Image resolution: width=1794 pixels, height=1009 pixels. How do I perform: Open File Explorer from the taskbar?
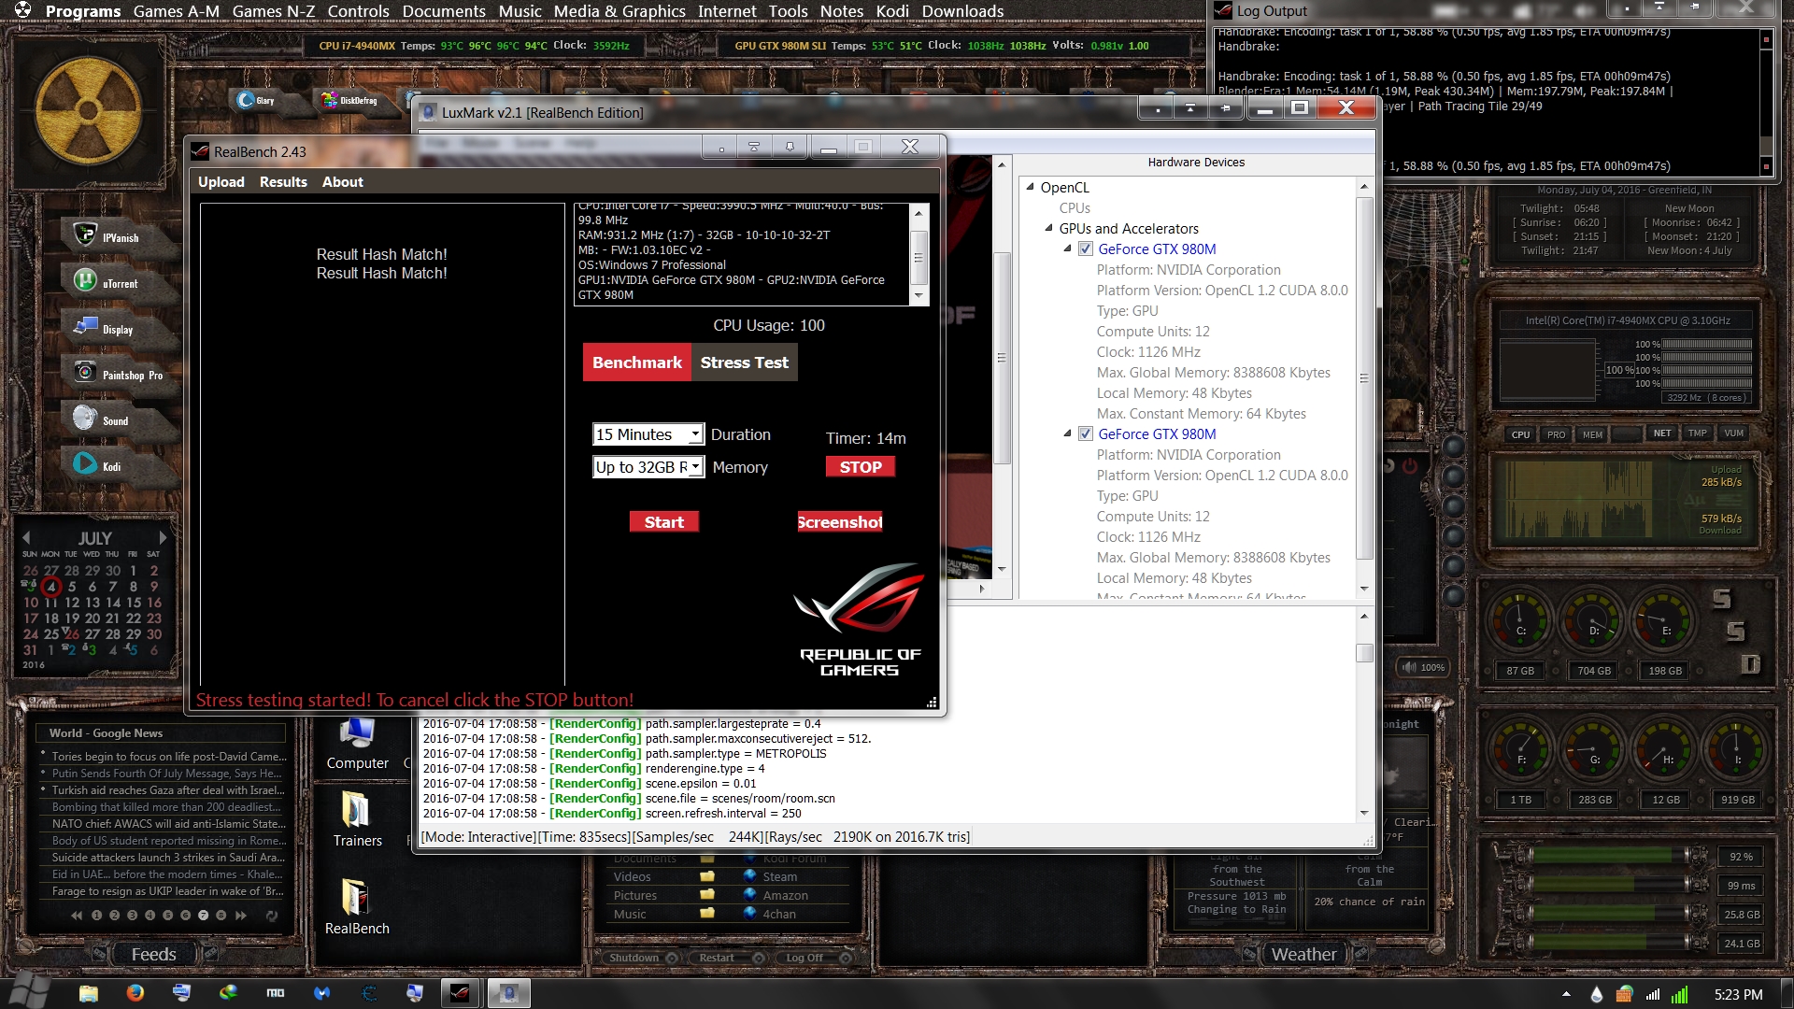(x=89, y=993)
